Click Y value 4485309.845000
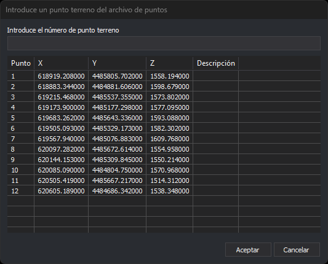Image resolution: width=328 pixels, height=264 pixels. pyautogui.click(x=118, y=160)
